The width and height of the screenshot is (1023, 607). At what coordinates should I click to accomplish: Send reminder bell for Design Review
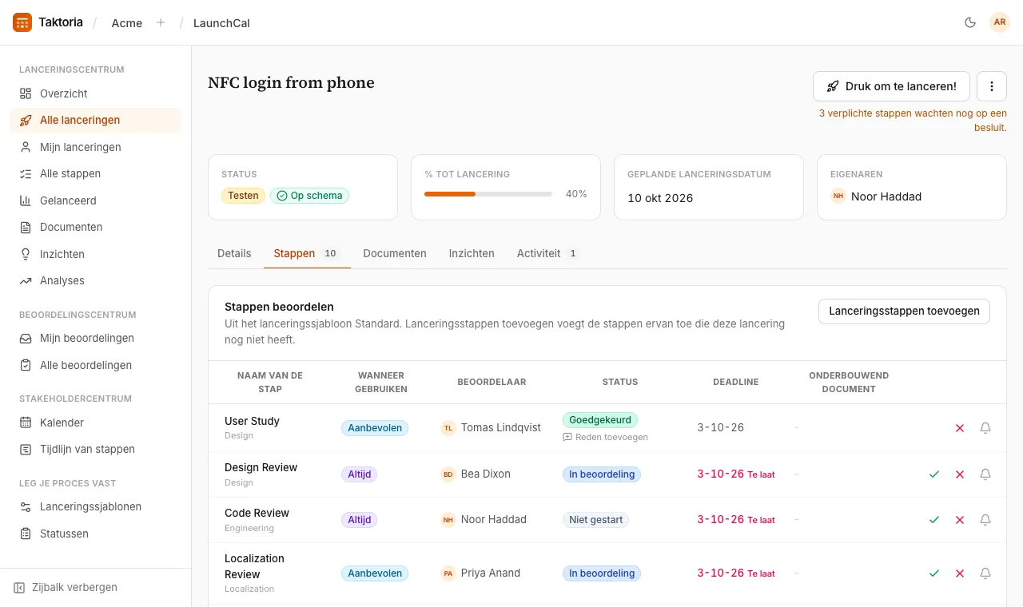(x=985, y=474)
